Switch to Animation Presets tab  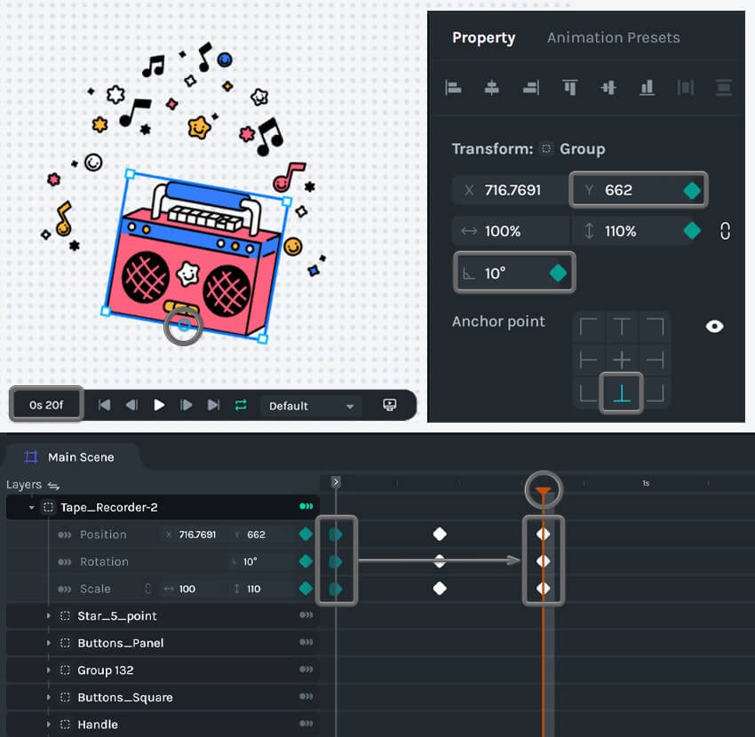(614, 38)
